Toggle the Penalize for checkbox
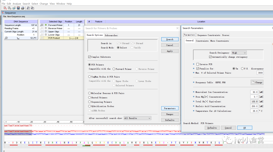The width and height of the screenshot is (273, 152). pos(198,69)
